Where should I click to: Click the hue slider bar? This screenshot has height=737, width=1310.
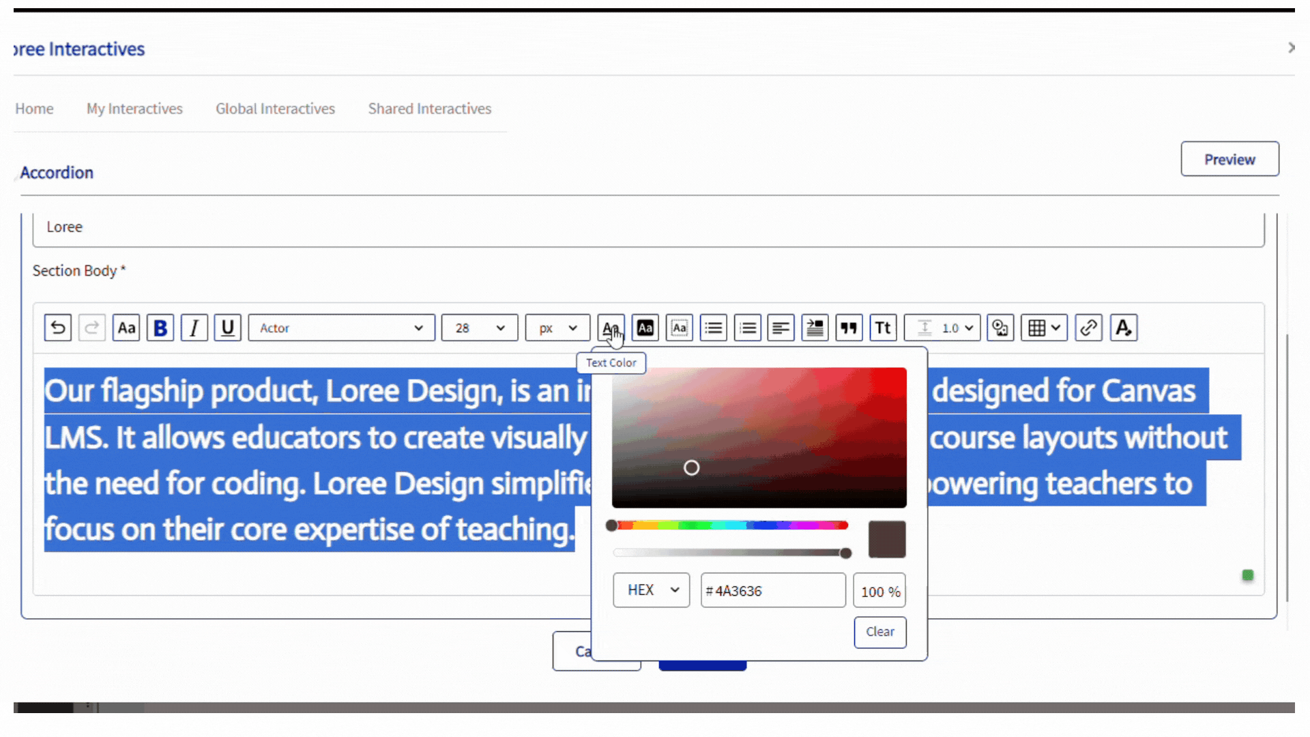click(729, 525)
